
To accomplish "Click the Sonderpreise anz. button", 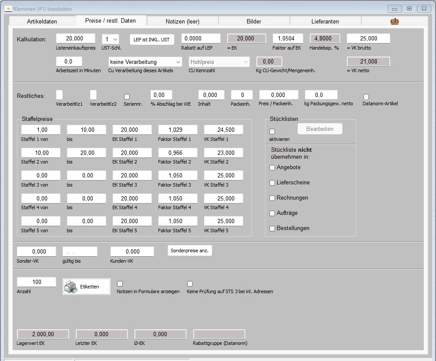I will click(190, 251).
